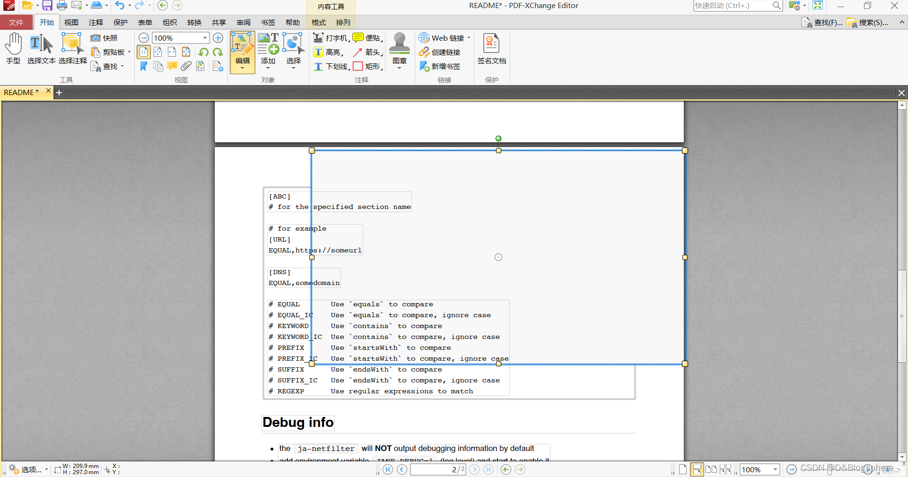Click the Snapshot camera tool
908x477 pixels.
tap(104, 38)
